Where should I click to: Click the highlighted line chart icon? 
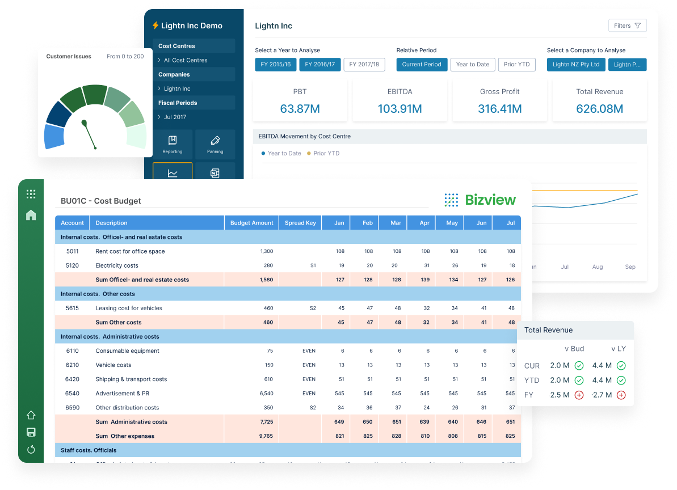(x=172, y=172)
